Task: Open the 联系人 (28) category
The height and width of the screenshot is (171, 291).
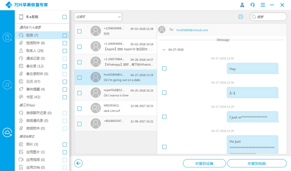Action: (42, 51)
